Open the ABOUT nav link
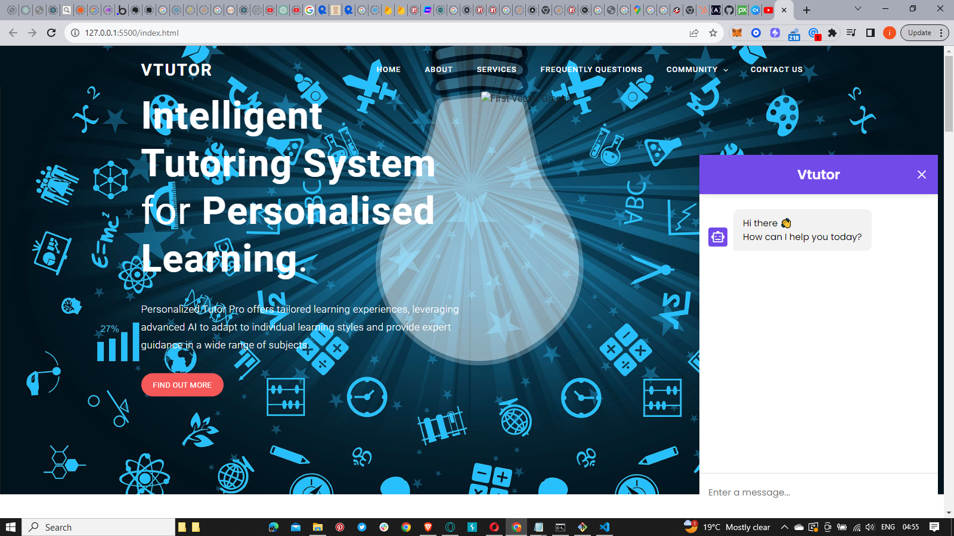The image size is (954, 536). 439,70
